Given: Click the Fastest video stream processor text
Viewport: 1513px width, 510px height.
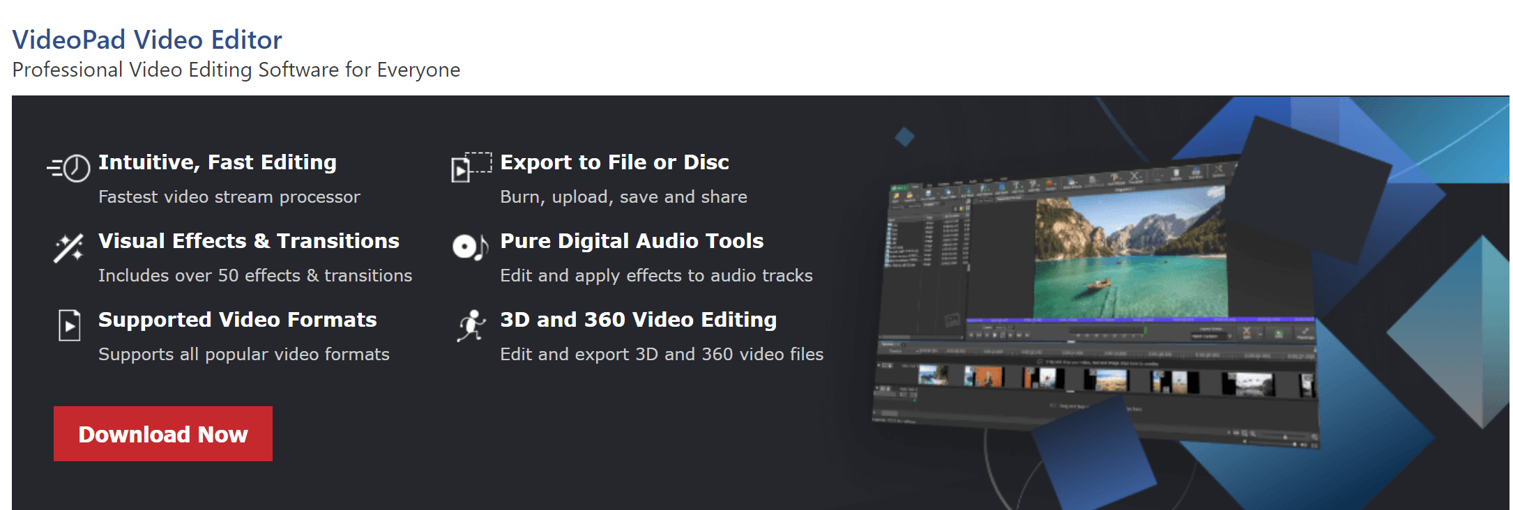Looking at the screenshot, I should point(229,197).
